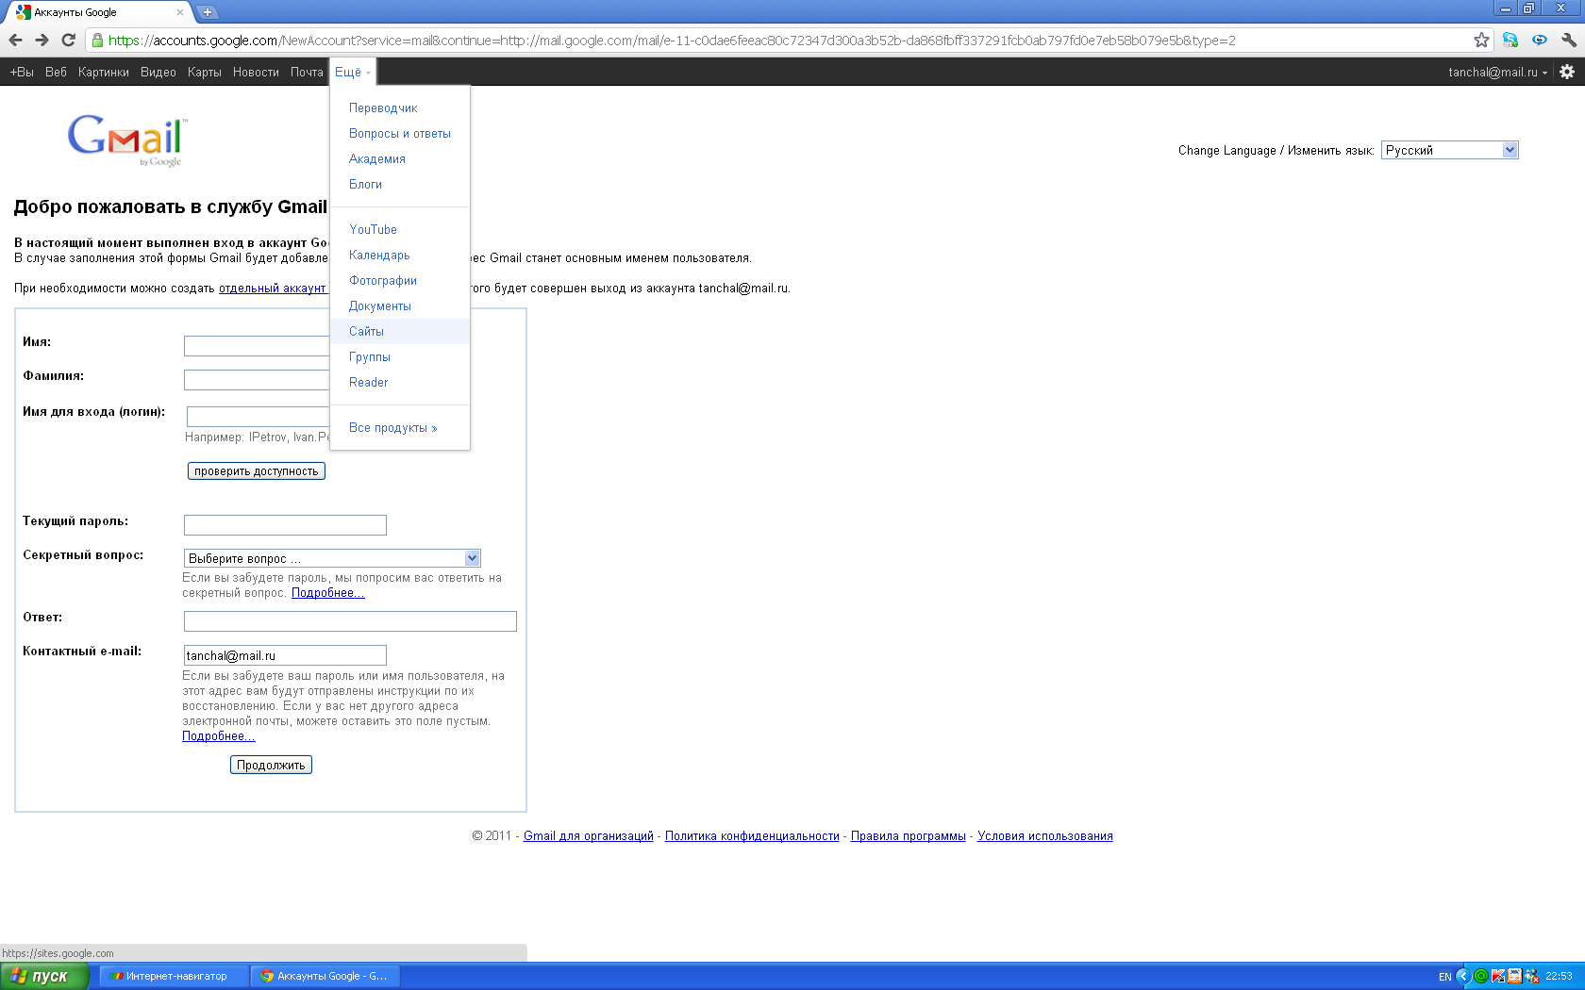
Task: Open the Русский language dropdown
Action: tap(1450, 150)
